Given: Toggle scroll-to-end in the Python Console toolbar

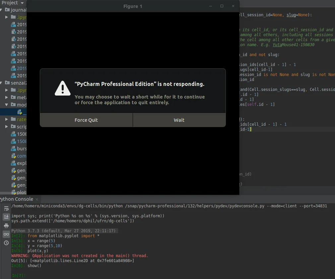Looking at the screenshot, I should tap(6, 217).
